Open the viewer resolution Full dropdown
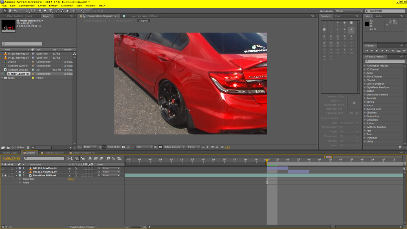The height and width of the screenshot is (229, 407). tap(144, 147)
